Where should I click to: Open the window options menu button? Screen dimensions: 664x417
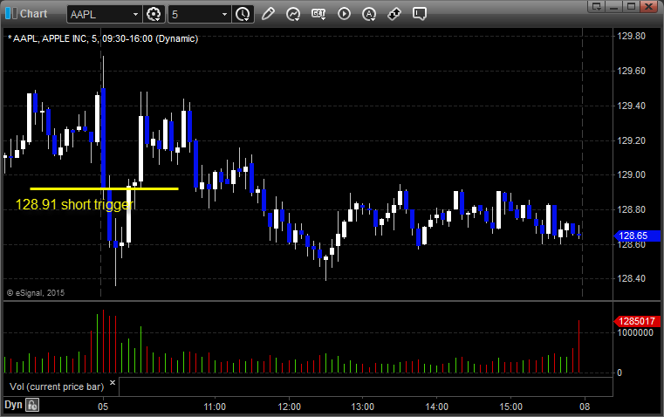click(596, 6)
